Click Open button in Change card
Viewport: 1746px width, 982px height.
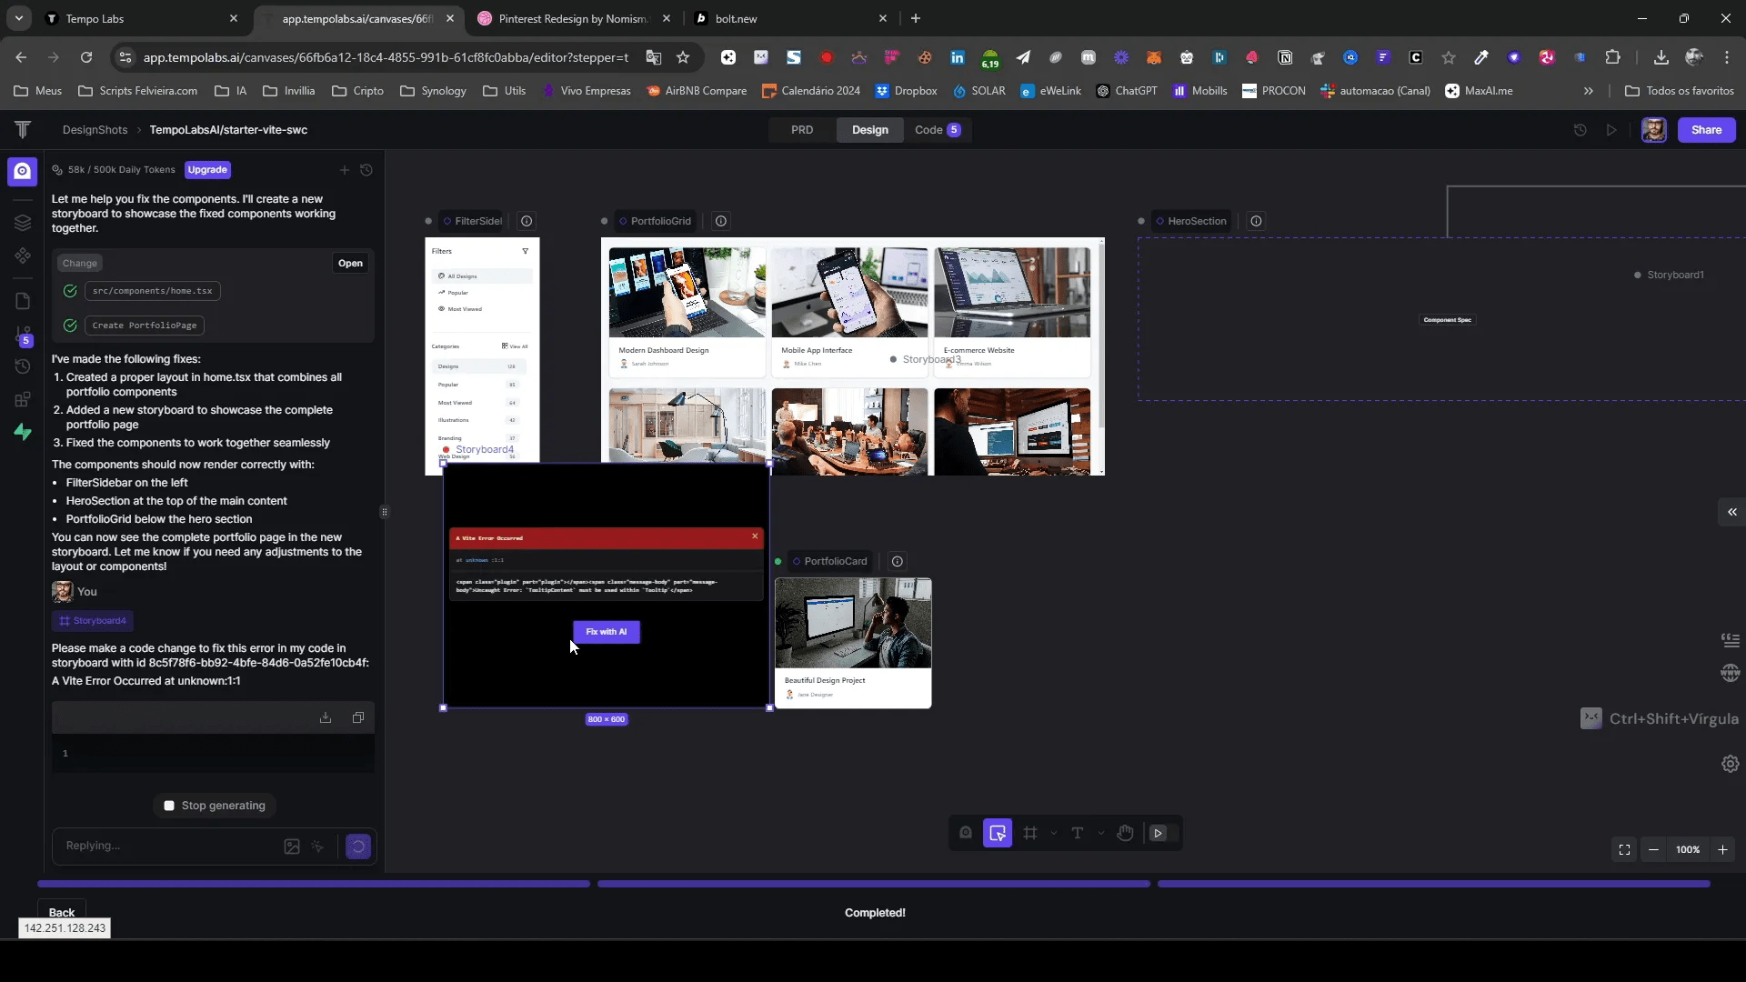click(x=350, y=264)
